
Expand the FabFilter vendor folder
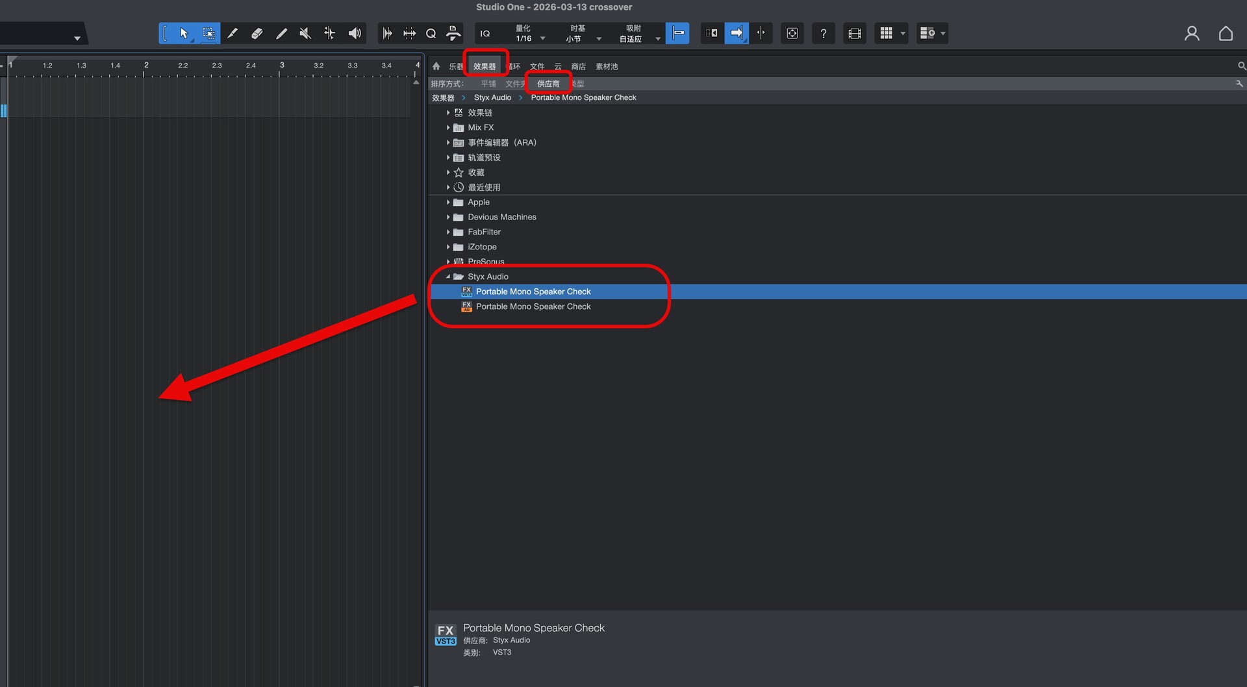pos(448,232)
